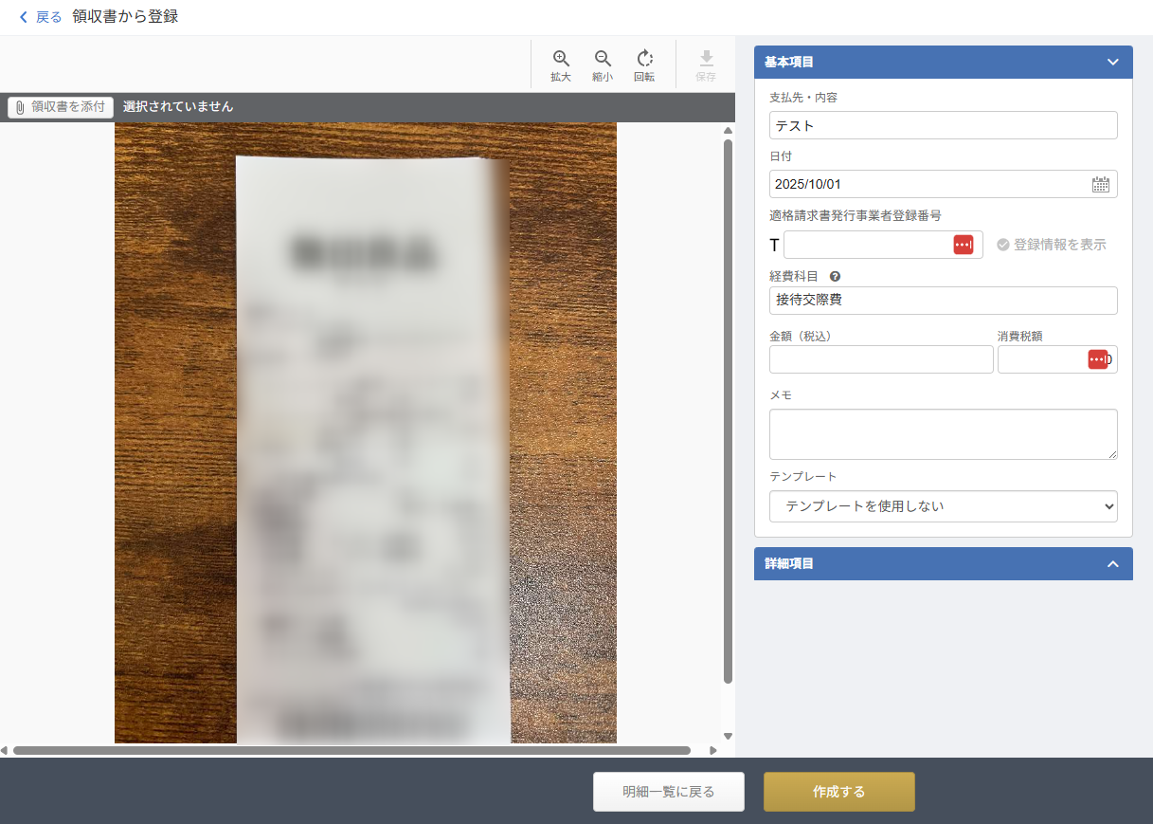
Task: Rotate the receipt image with 回転 icon
Action: [644, 59]
